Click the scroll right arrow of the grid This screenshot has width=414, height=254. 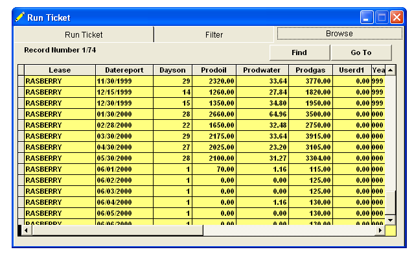pos(380,230)
